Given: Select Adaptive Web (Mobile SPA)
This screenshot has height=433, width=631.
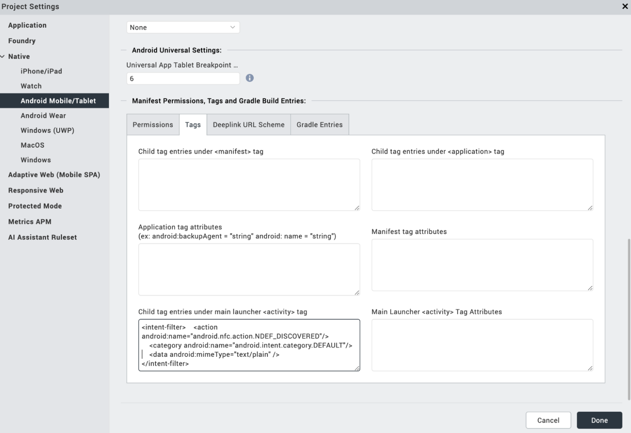Looking at the screenshot, I should tap(54, 175).
